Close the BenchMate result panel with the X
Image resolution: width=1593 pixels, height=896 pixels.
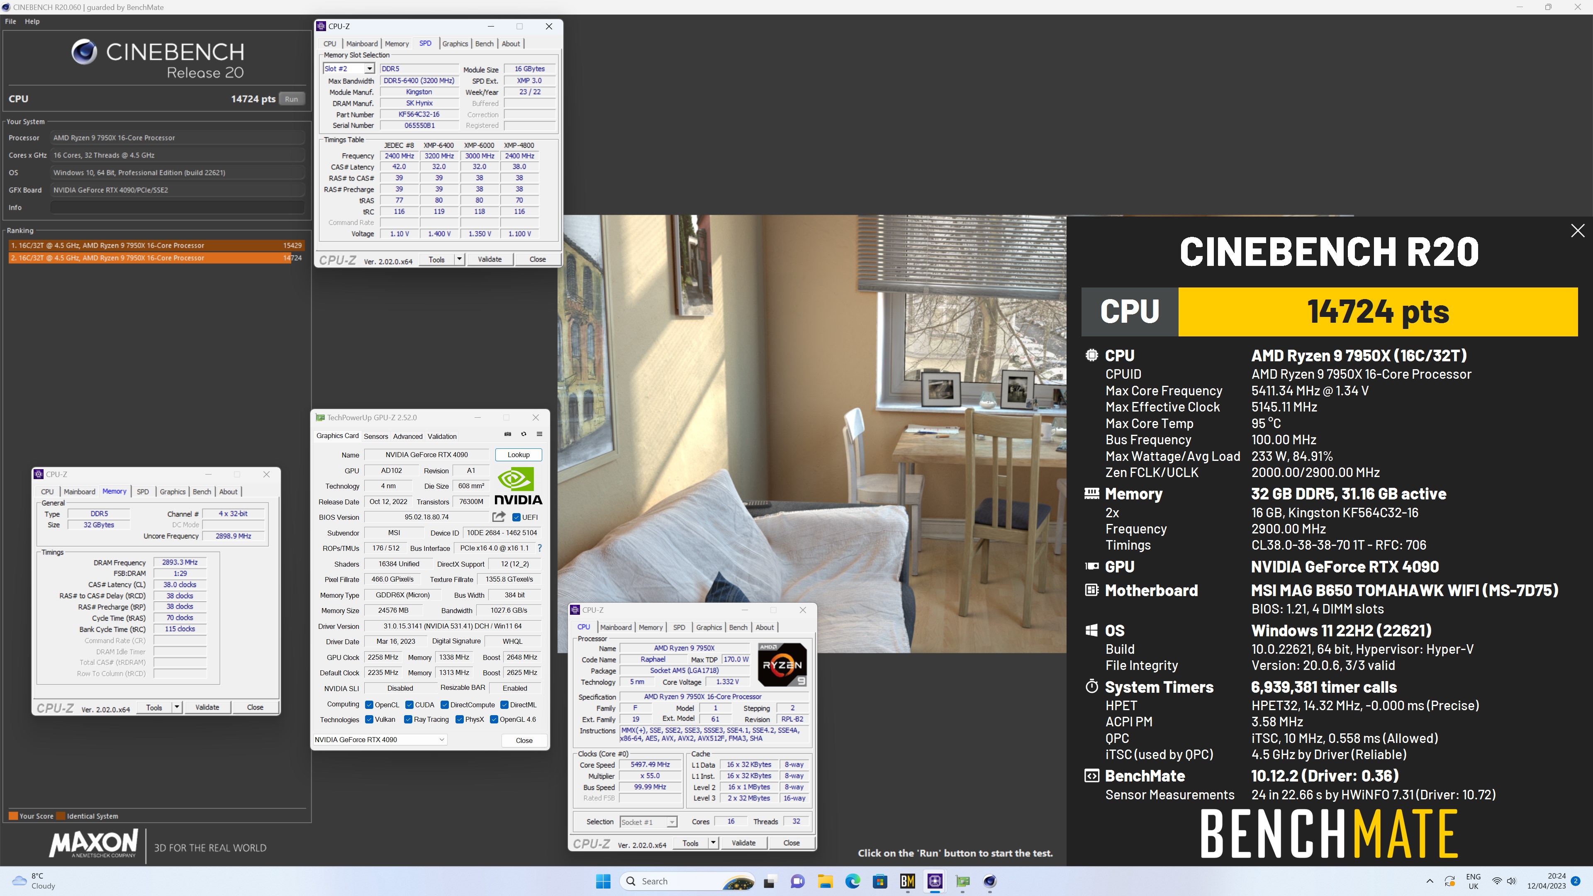tap(1578, 231)
